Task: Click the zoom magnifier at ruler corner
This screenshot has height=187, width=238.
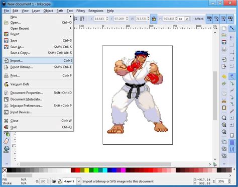Action: click(215, 27)
